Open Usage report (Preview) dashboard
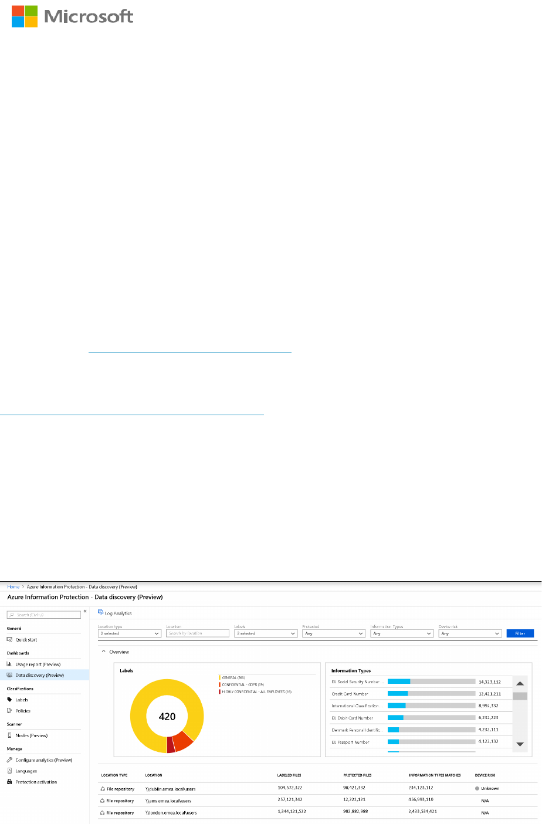Screen dimensions: 542x824 [38, 664]
